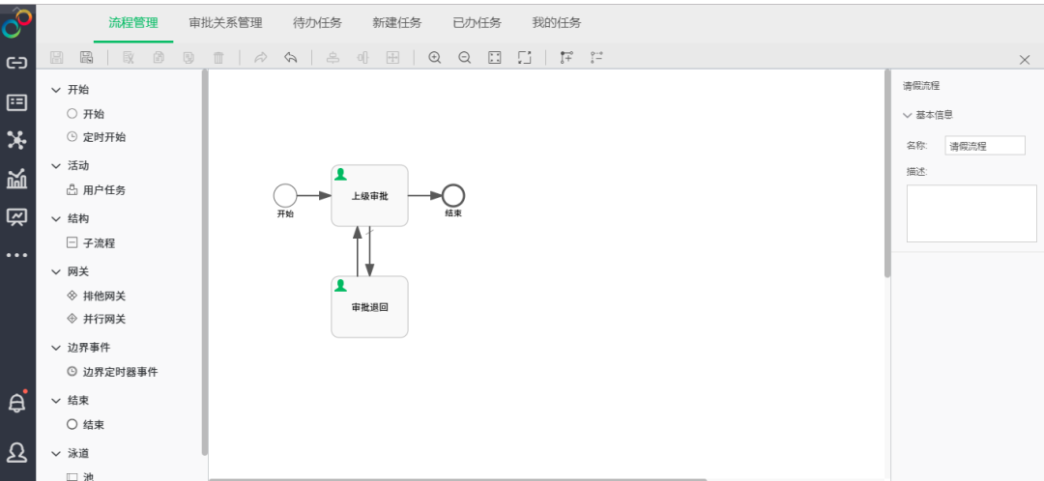
Task: Switch to 我的任务 tab
Action: pyautogui.click(x=557, y=22)
